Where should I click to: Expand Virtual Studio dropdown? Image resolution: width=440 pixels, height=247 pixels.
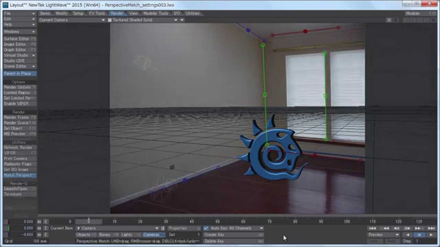coord(20,55)
